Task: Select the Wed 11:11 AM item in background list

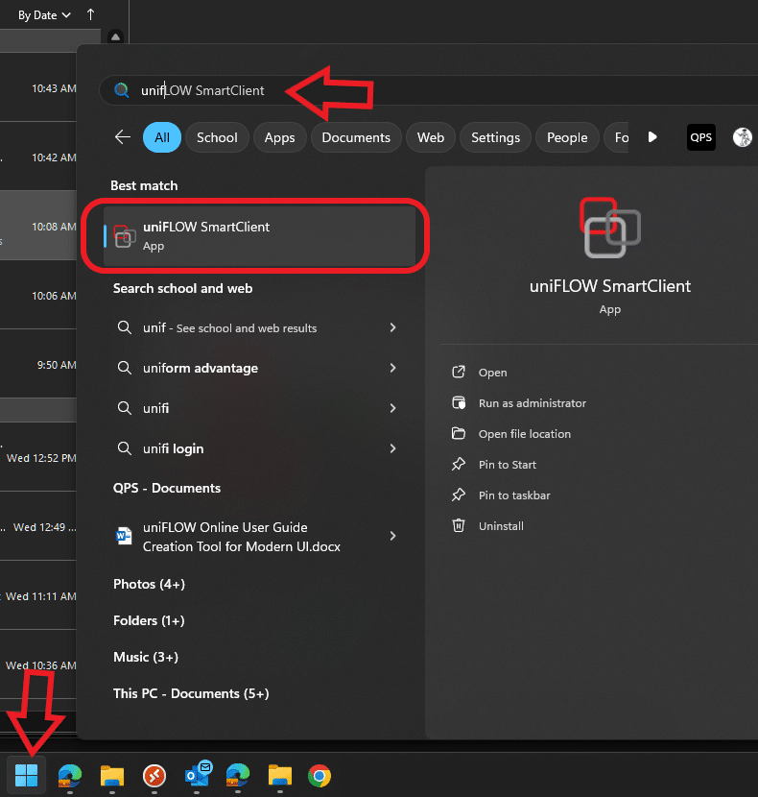Action: [38, 595]
